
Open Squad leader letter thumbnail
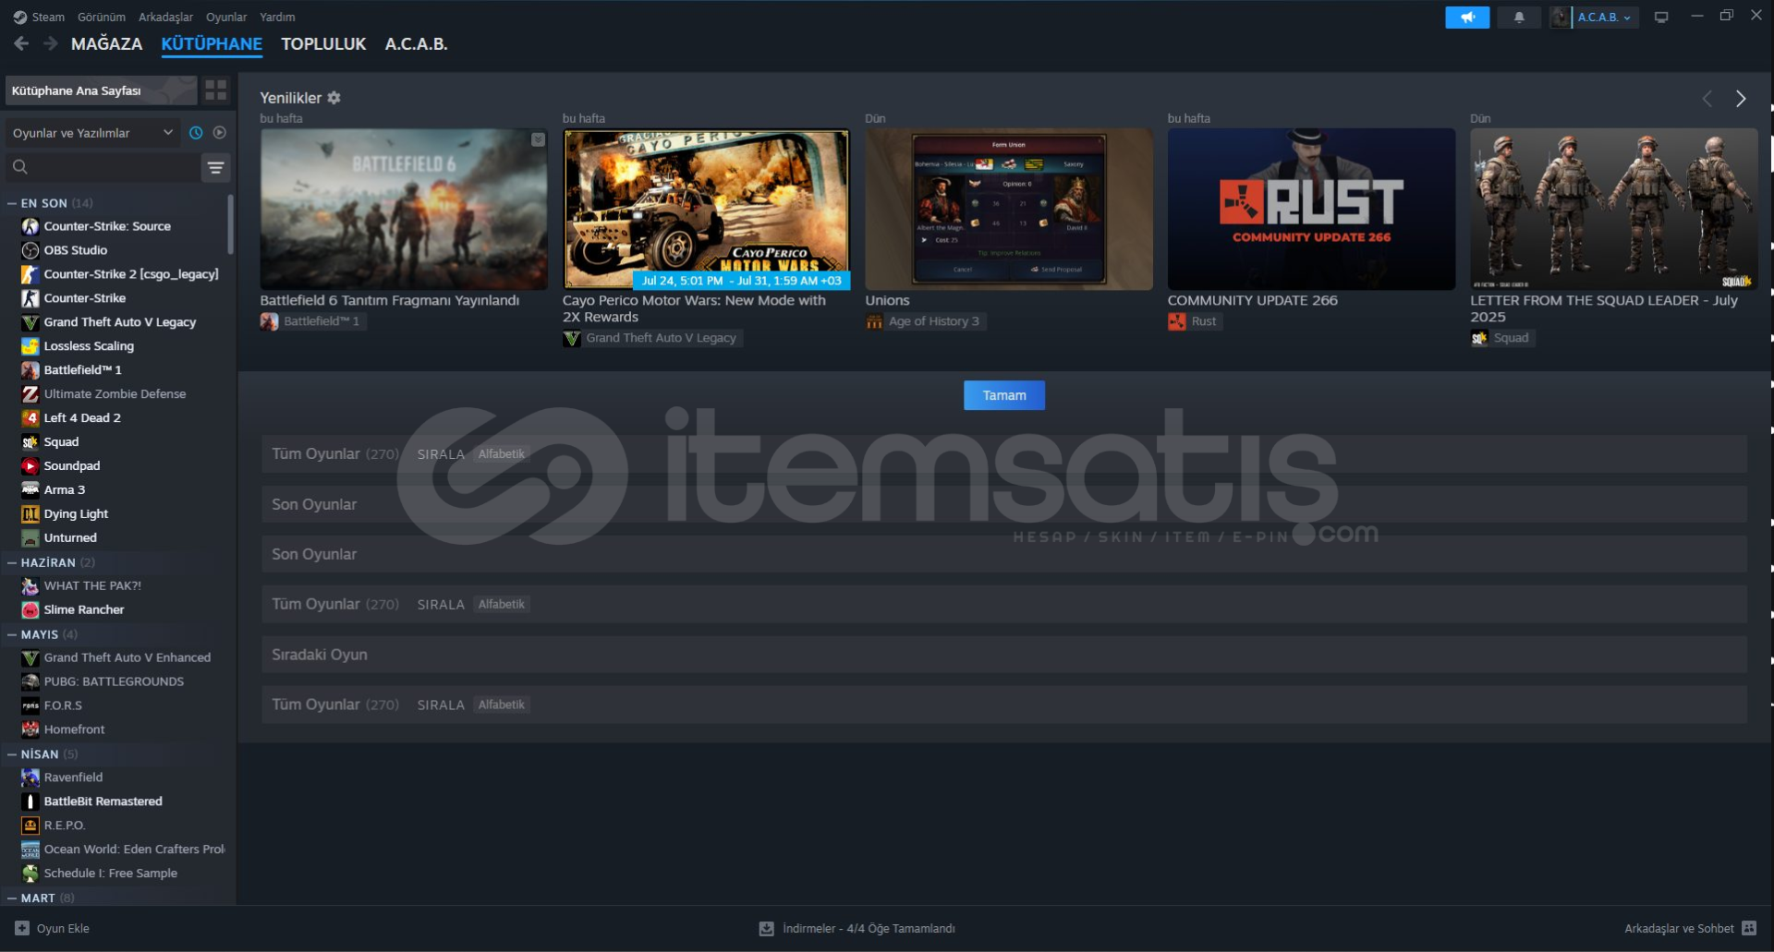pos(1614,209)
